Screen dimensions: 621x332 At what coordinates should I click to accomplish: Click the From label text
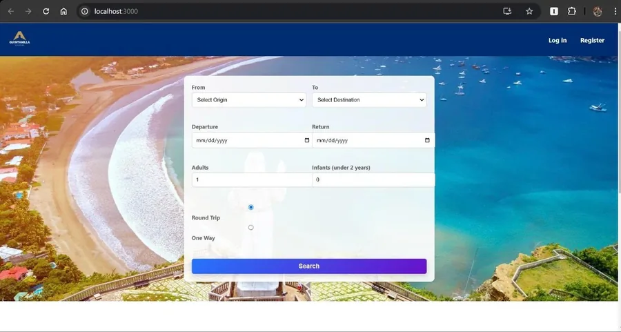[199, 88]
